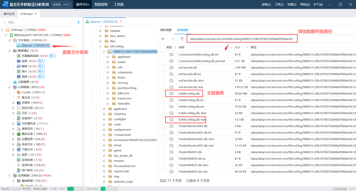
Task: Click 导入 button next to 视频
Action: [41, 77]
